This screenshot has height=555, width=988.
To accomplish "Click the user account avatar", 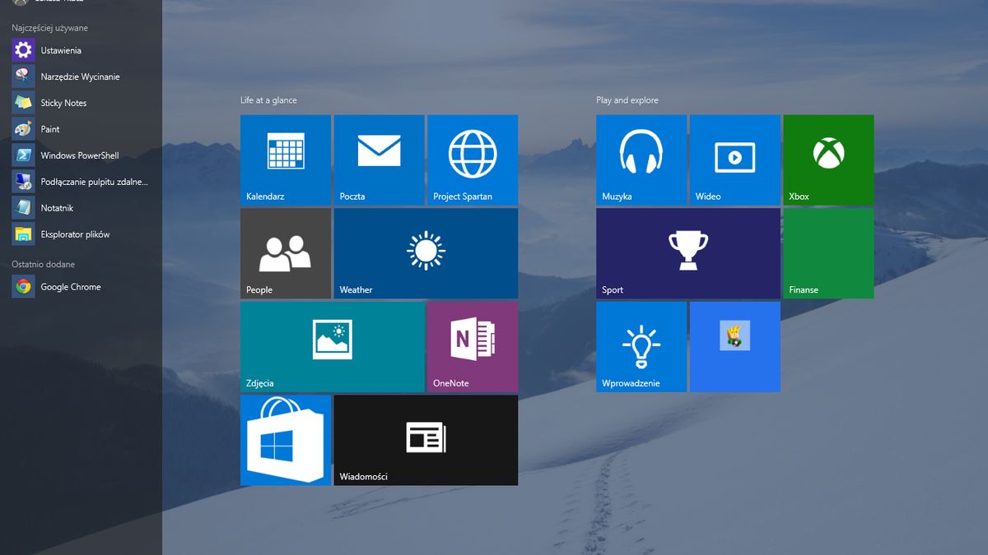I will 22,2.
